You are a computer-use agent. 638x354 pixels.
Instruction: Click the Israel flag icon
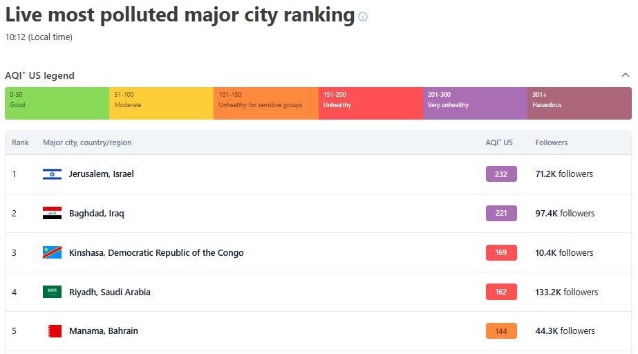click(52, 174)
